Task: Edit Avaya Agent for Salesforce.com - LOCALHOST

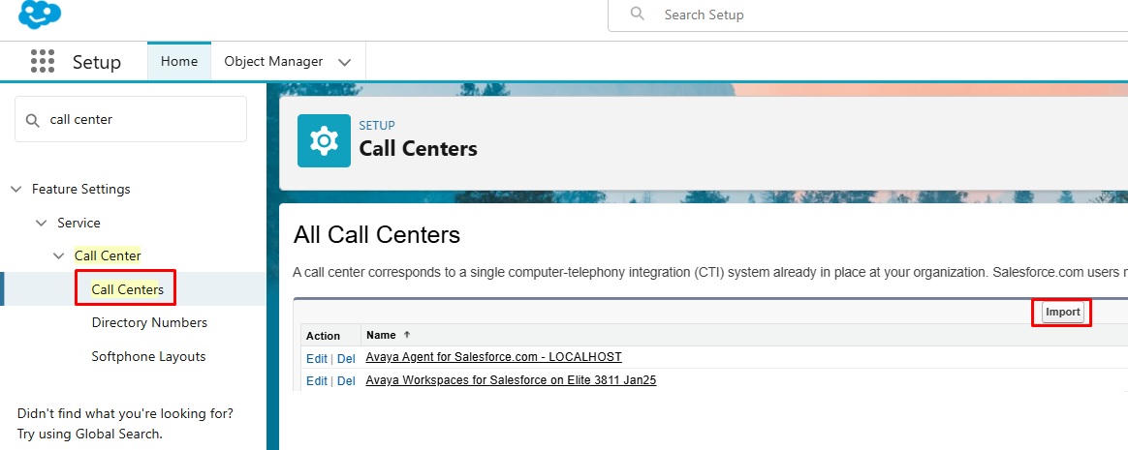Action: (317, 358)
